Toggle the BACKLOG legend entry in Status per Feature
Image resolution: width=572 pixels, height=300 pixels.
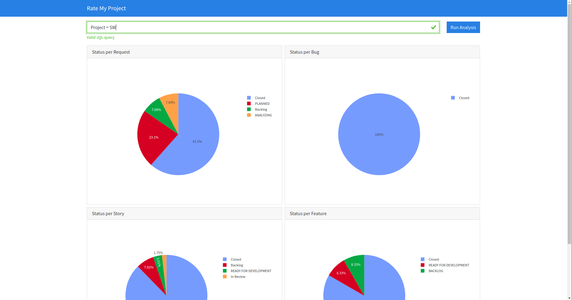435,271
